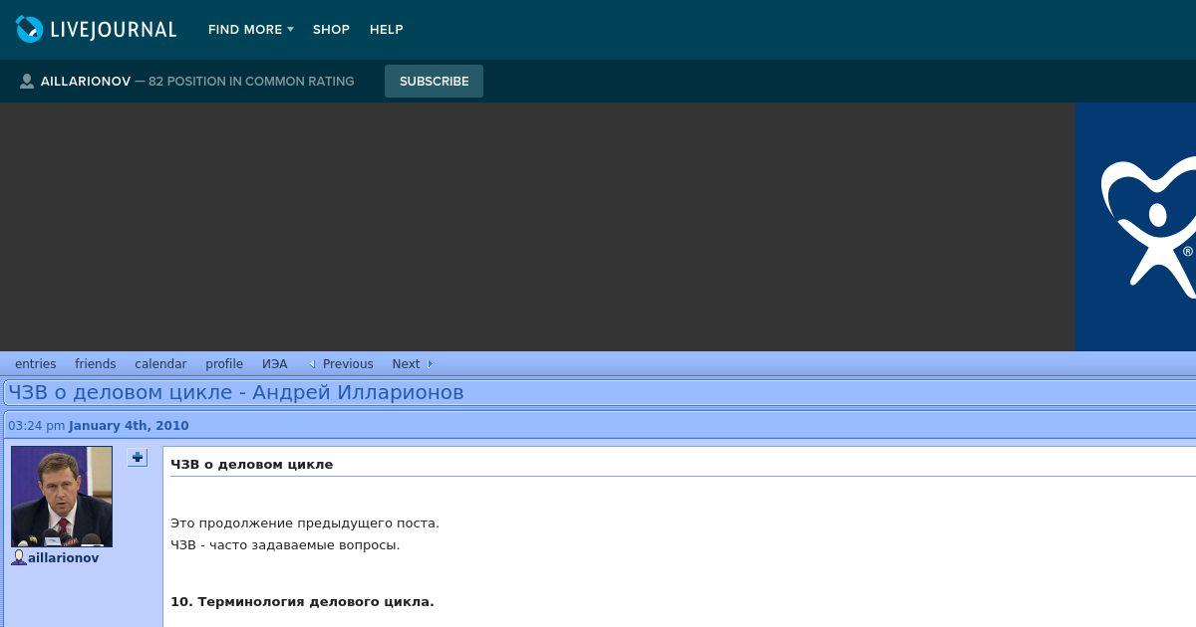This screenshot has width=1196, height=627.
Task: Go to the Next entry
Action: pos(406,364)
